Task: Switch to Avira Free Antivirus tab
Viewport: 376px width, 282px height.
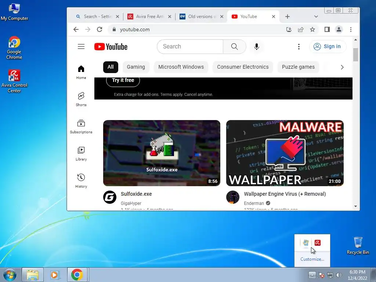Action: [x=149, y=17]
